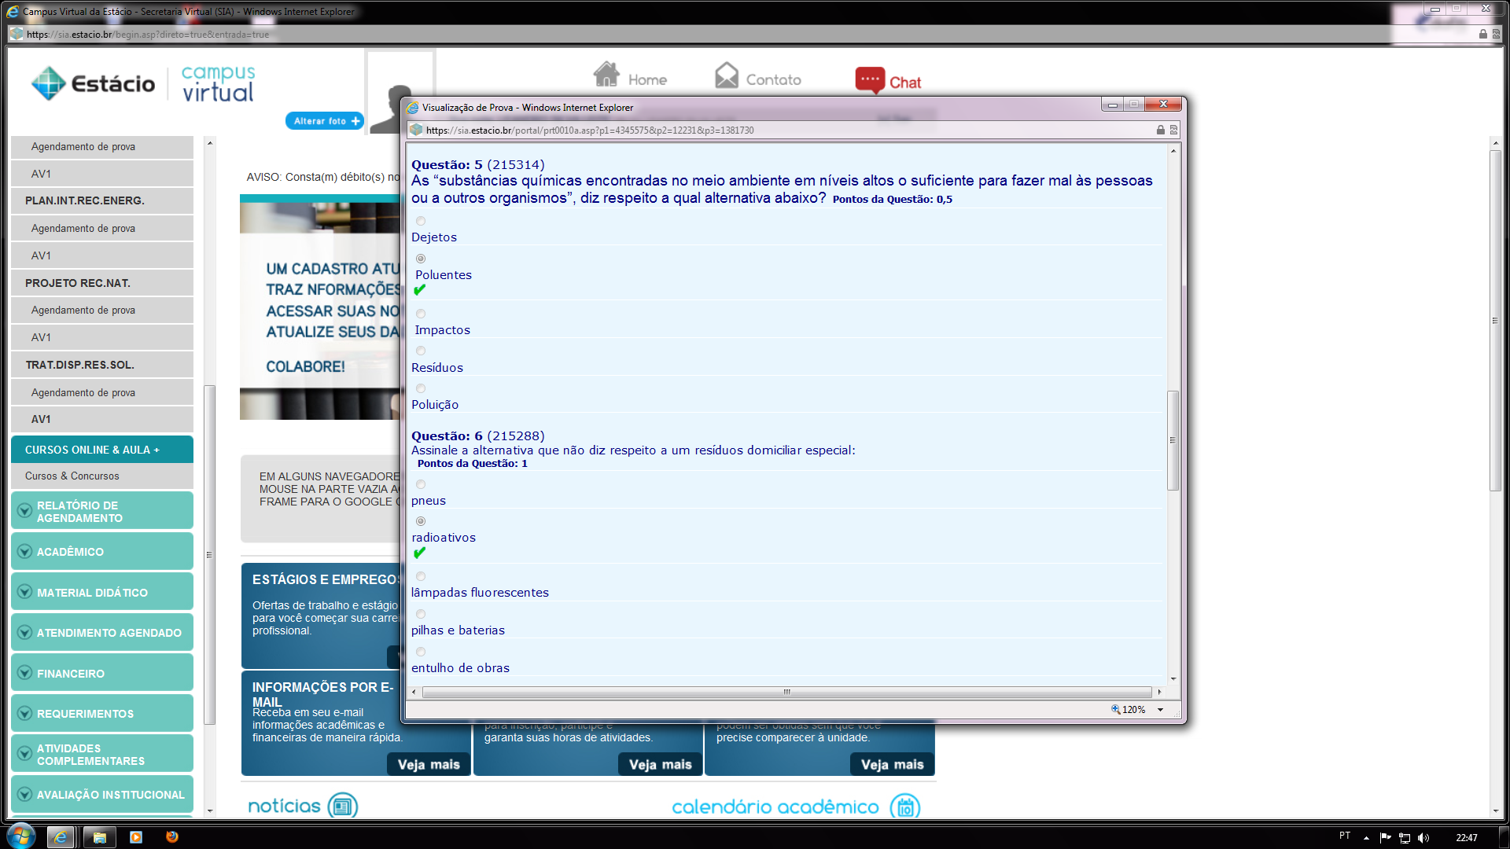Image resolution: width=1510 pixels, height=849 pixels.
Task: Click the volume speaker tray icon
Action: pos(1423,838)
